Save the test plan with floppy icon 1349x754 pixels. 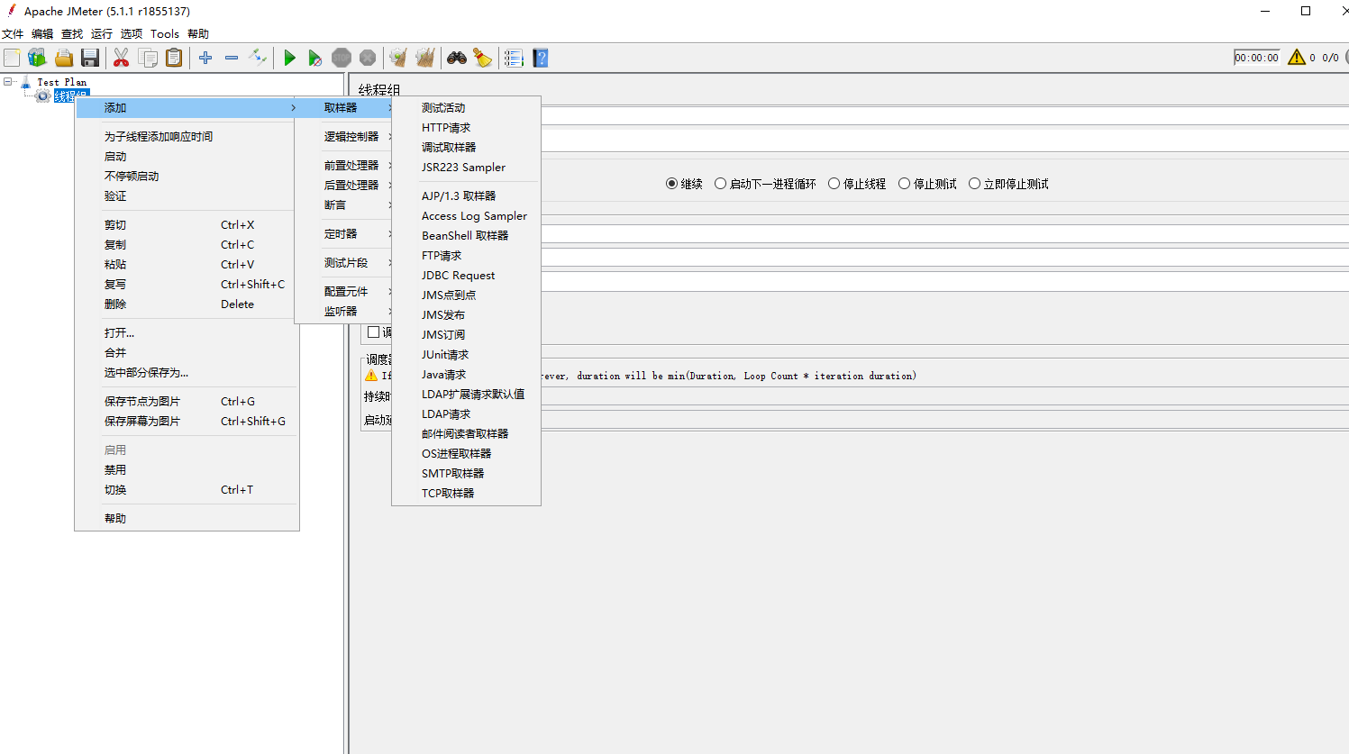point(90,58)
